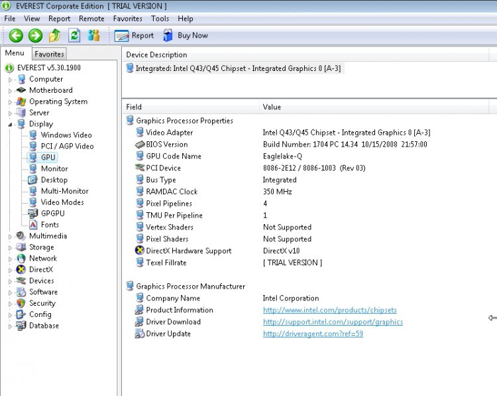Click the DirectX icon in the tree

[21, 269]
